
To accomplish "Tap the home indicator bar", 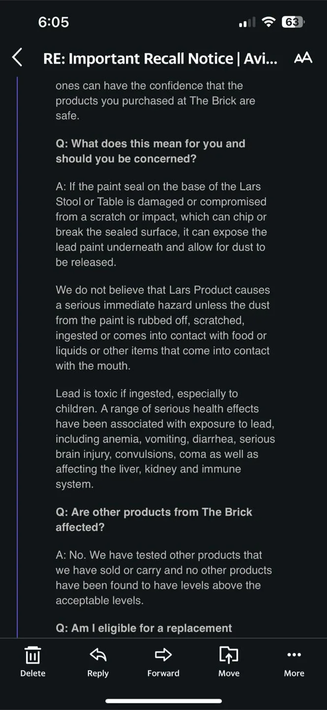I will (163, 701).
